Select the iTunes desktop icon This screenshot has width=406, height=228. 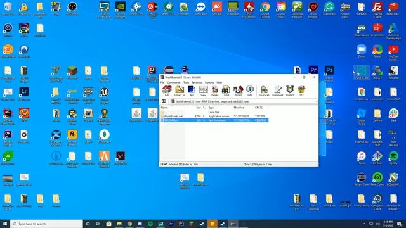tap(361, 158)
